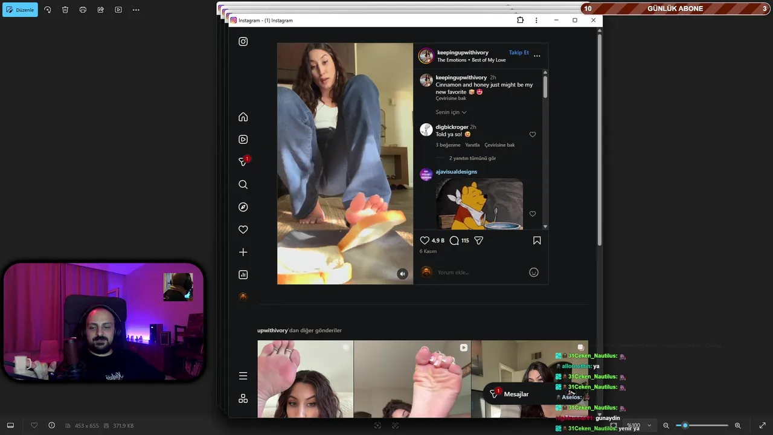Open Instagram search from sidebar
773x435 pixels.
pos(243,184)
